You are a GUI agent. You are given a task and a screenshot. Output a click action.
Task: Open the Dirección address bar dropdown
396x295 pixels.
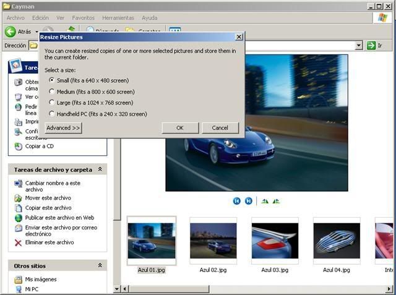coord(359,46)
